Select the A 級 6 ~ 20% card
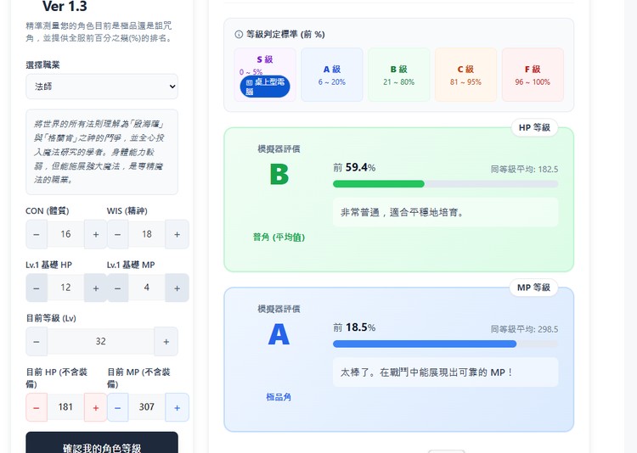637x453 pixels. 332,75
